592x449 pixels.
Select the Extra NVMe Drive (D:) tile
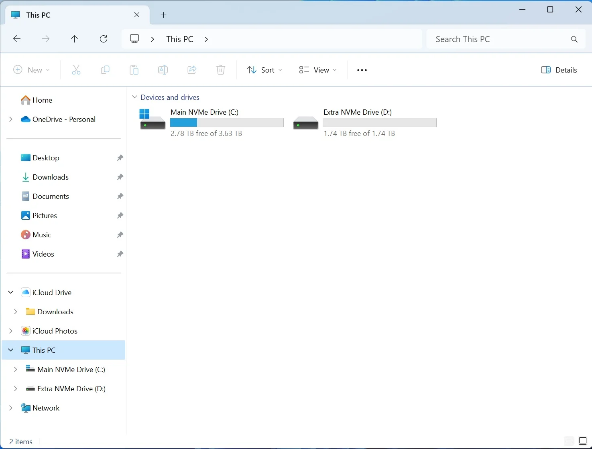tap(364, 123)
